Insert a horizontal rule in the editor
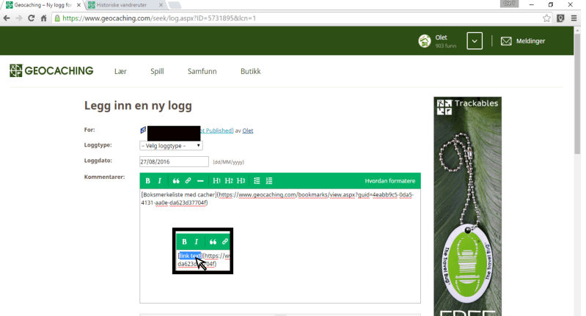 tap(200, 181)
